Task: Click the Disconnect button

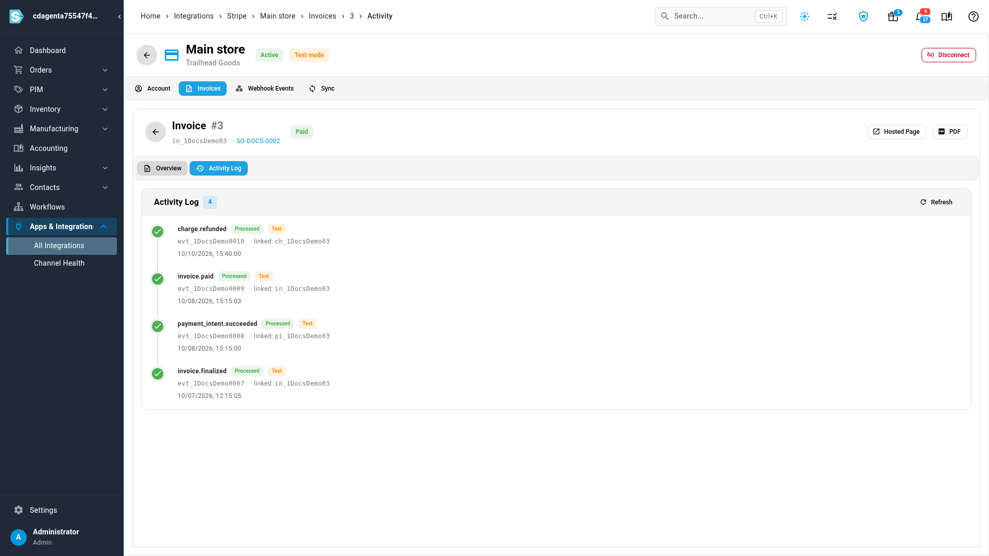Action: (x=948, y=55)
